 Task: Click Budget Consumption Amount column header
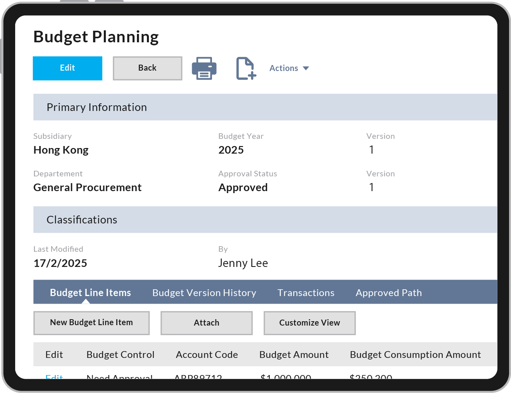(415, 355)
